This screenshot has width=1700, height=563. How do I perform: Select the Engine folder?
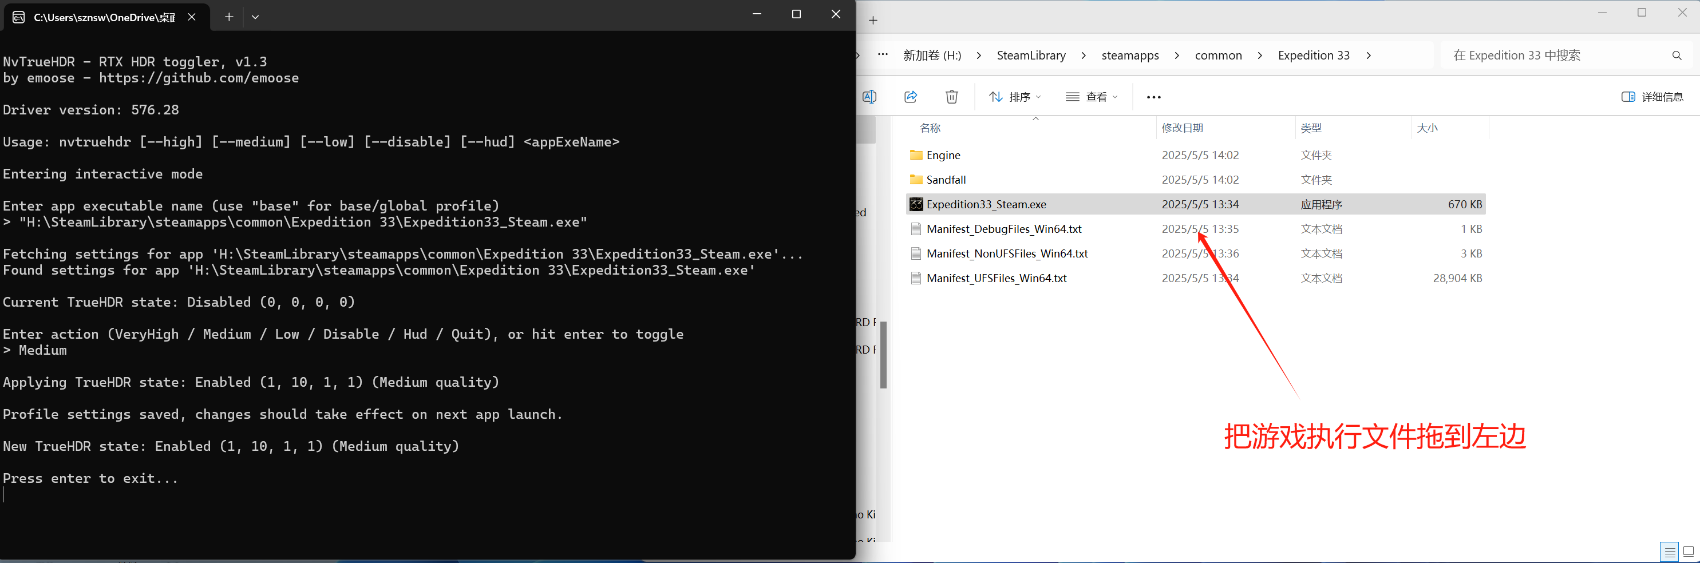[x=1196, y=155]
